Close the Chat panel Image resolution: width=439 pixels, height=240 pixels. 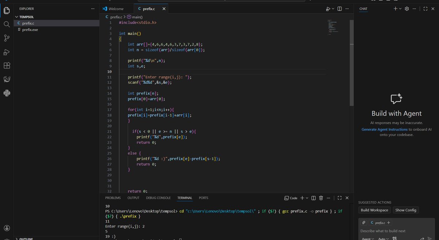coord(433,9)
